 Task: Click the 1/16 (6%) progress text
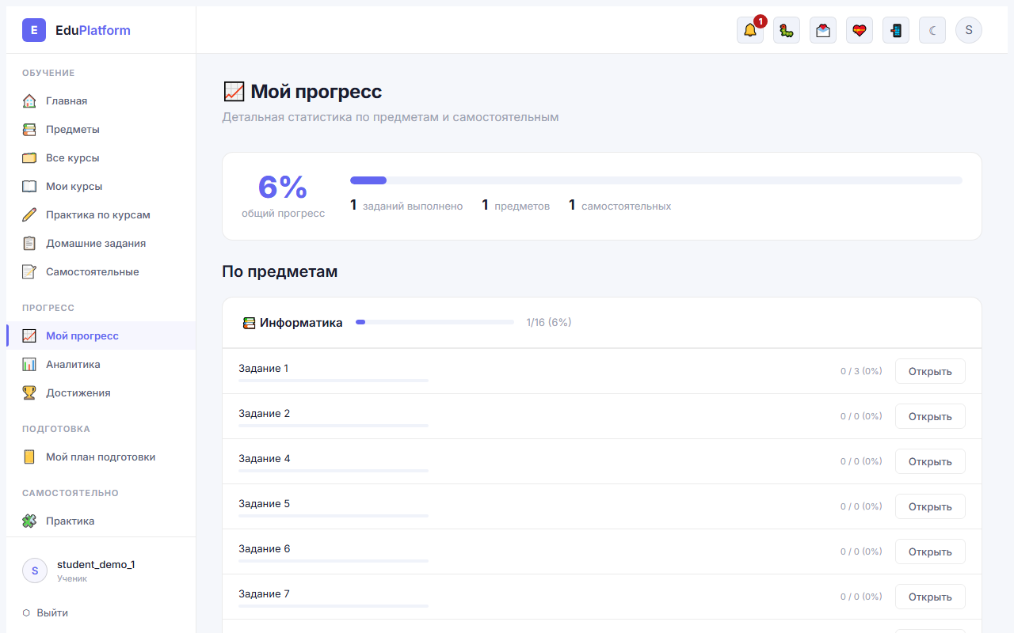point(549,322)
